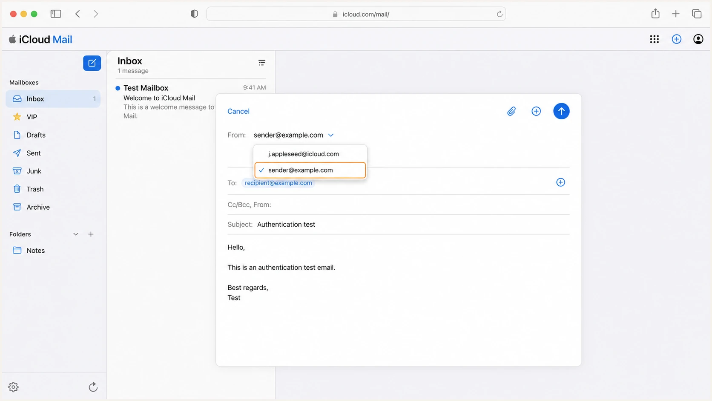
Task: Open the Inbox mailbox
Action: 53,99
